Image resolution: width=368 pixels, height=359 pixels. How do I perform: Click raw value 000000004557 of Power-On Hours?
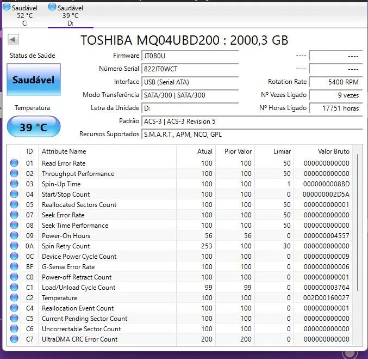pos(327,236)
